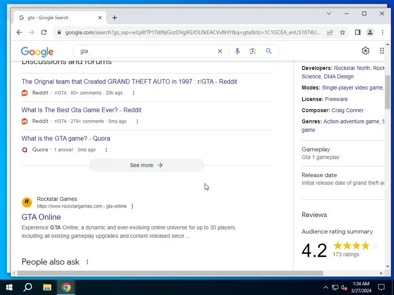Screen dimensions: 394x295
Task: Open Google quick settings gear
Action: tap(366, 51)
